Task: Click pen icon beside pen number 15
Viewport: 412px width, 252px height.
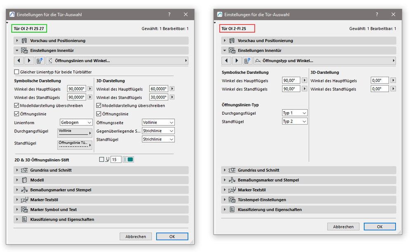Action: [108, 160]
